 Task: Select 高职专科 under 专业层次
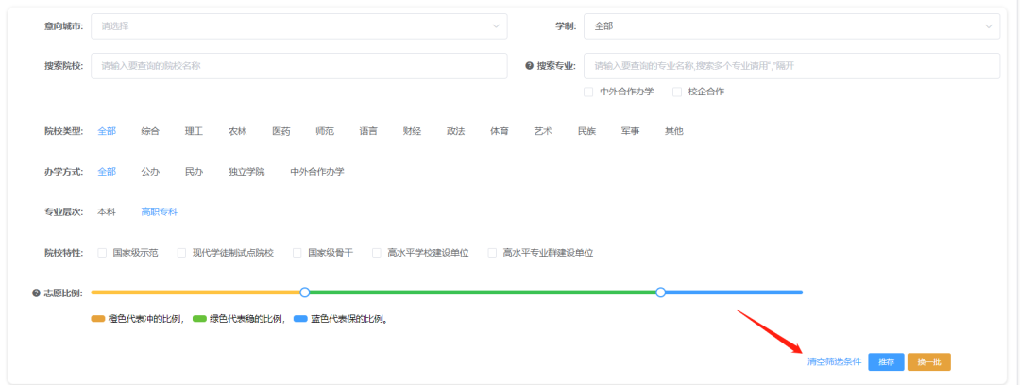[160, 212]
